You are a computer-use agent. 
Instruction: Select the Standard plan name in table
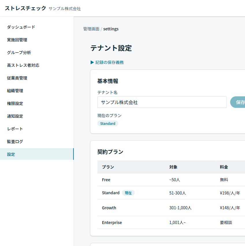[111, 193]
